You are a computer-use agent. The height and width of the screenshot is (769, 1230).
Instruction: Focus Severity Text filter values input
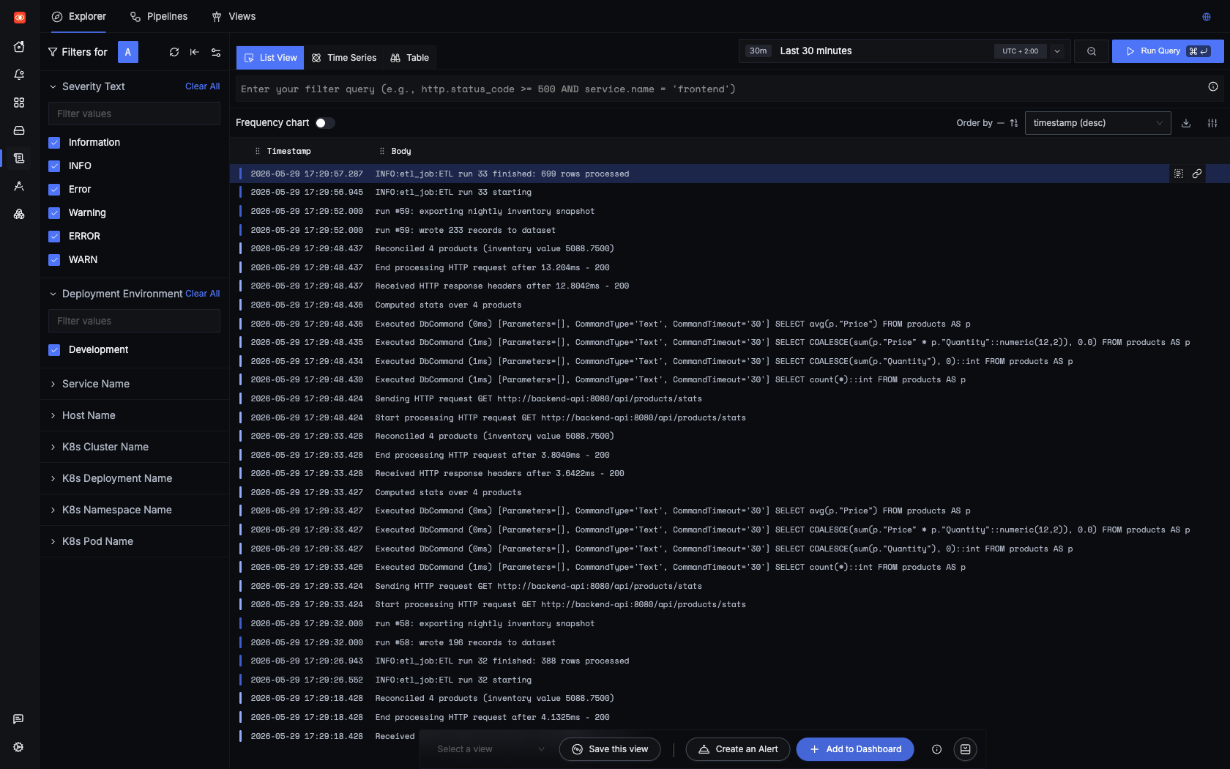coord(134,114)
